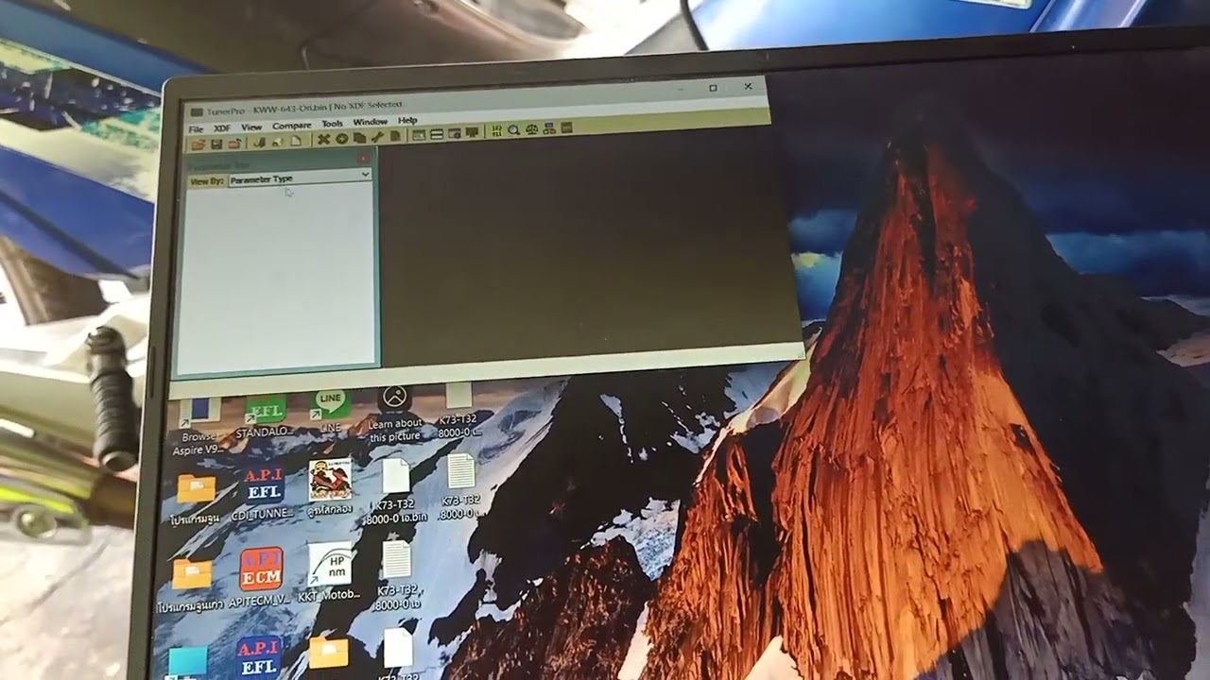Screen dimensions: 1210x680
Task: Click the save floppy disk toolbar icon
Action: (216, 144)
